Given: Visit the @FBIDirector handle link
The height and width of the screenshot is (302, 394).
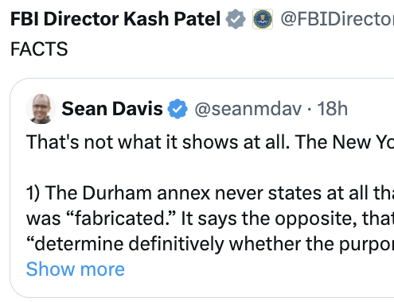Looking at the screenshot, I should coord(337,19).
